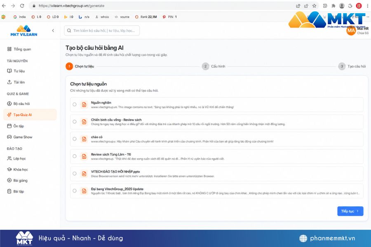Click the document icon of VITECH ĐÀO TẠO HỘI NHẬP.pptx
The width and height of the screenshot is (371, 247).
point(84,173)
